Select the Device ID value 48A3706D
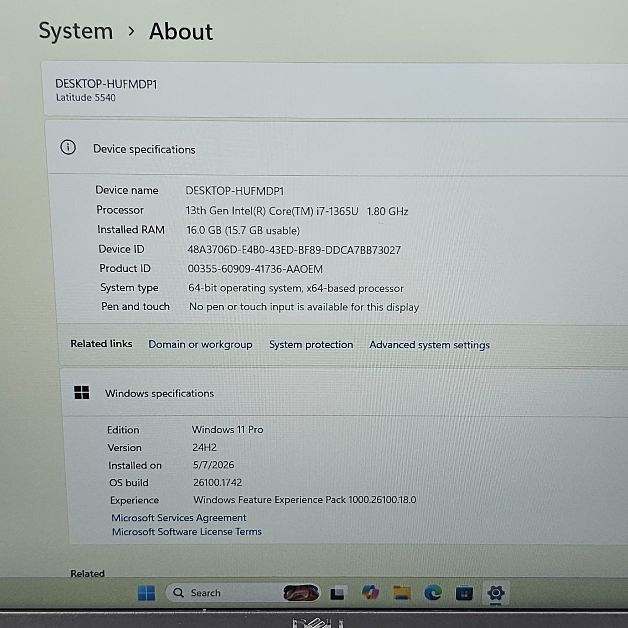The width and height of the screenshot is (628, 628). pyautogui.click(x=294, y=250)
